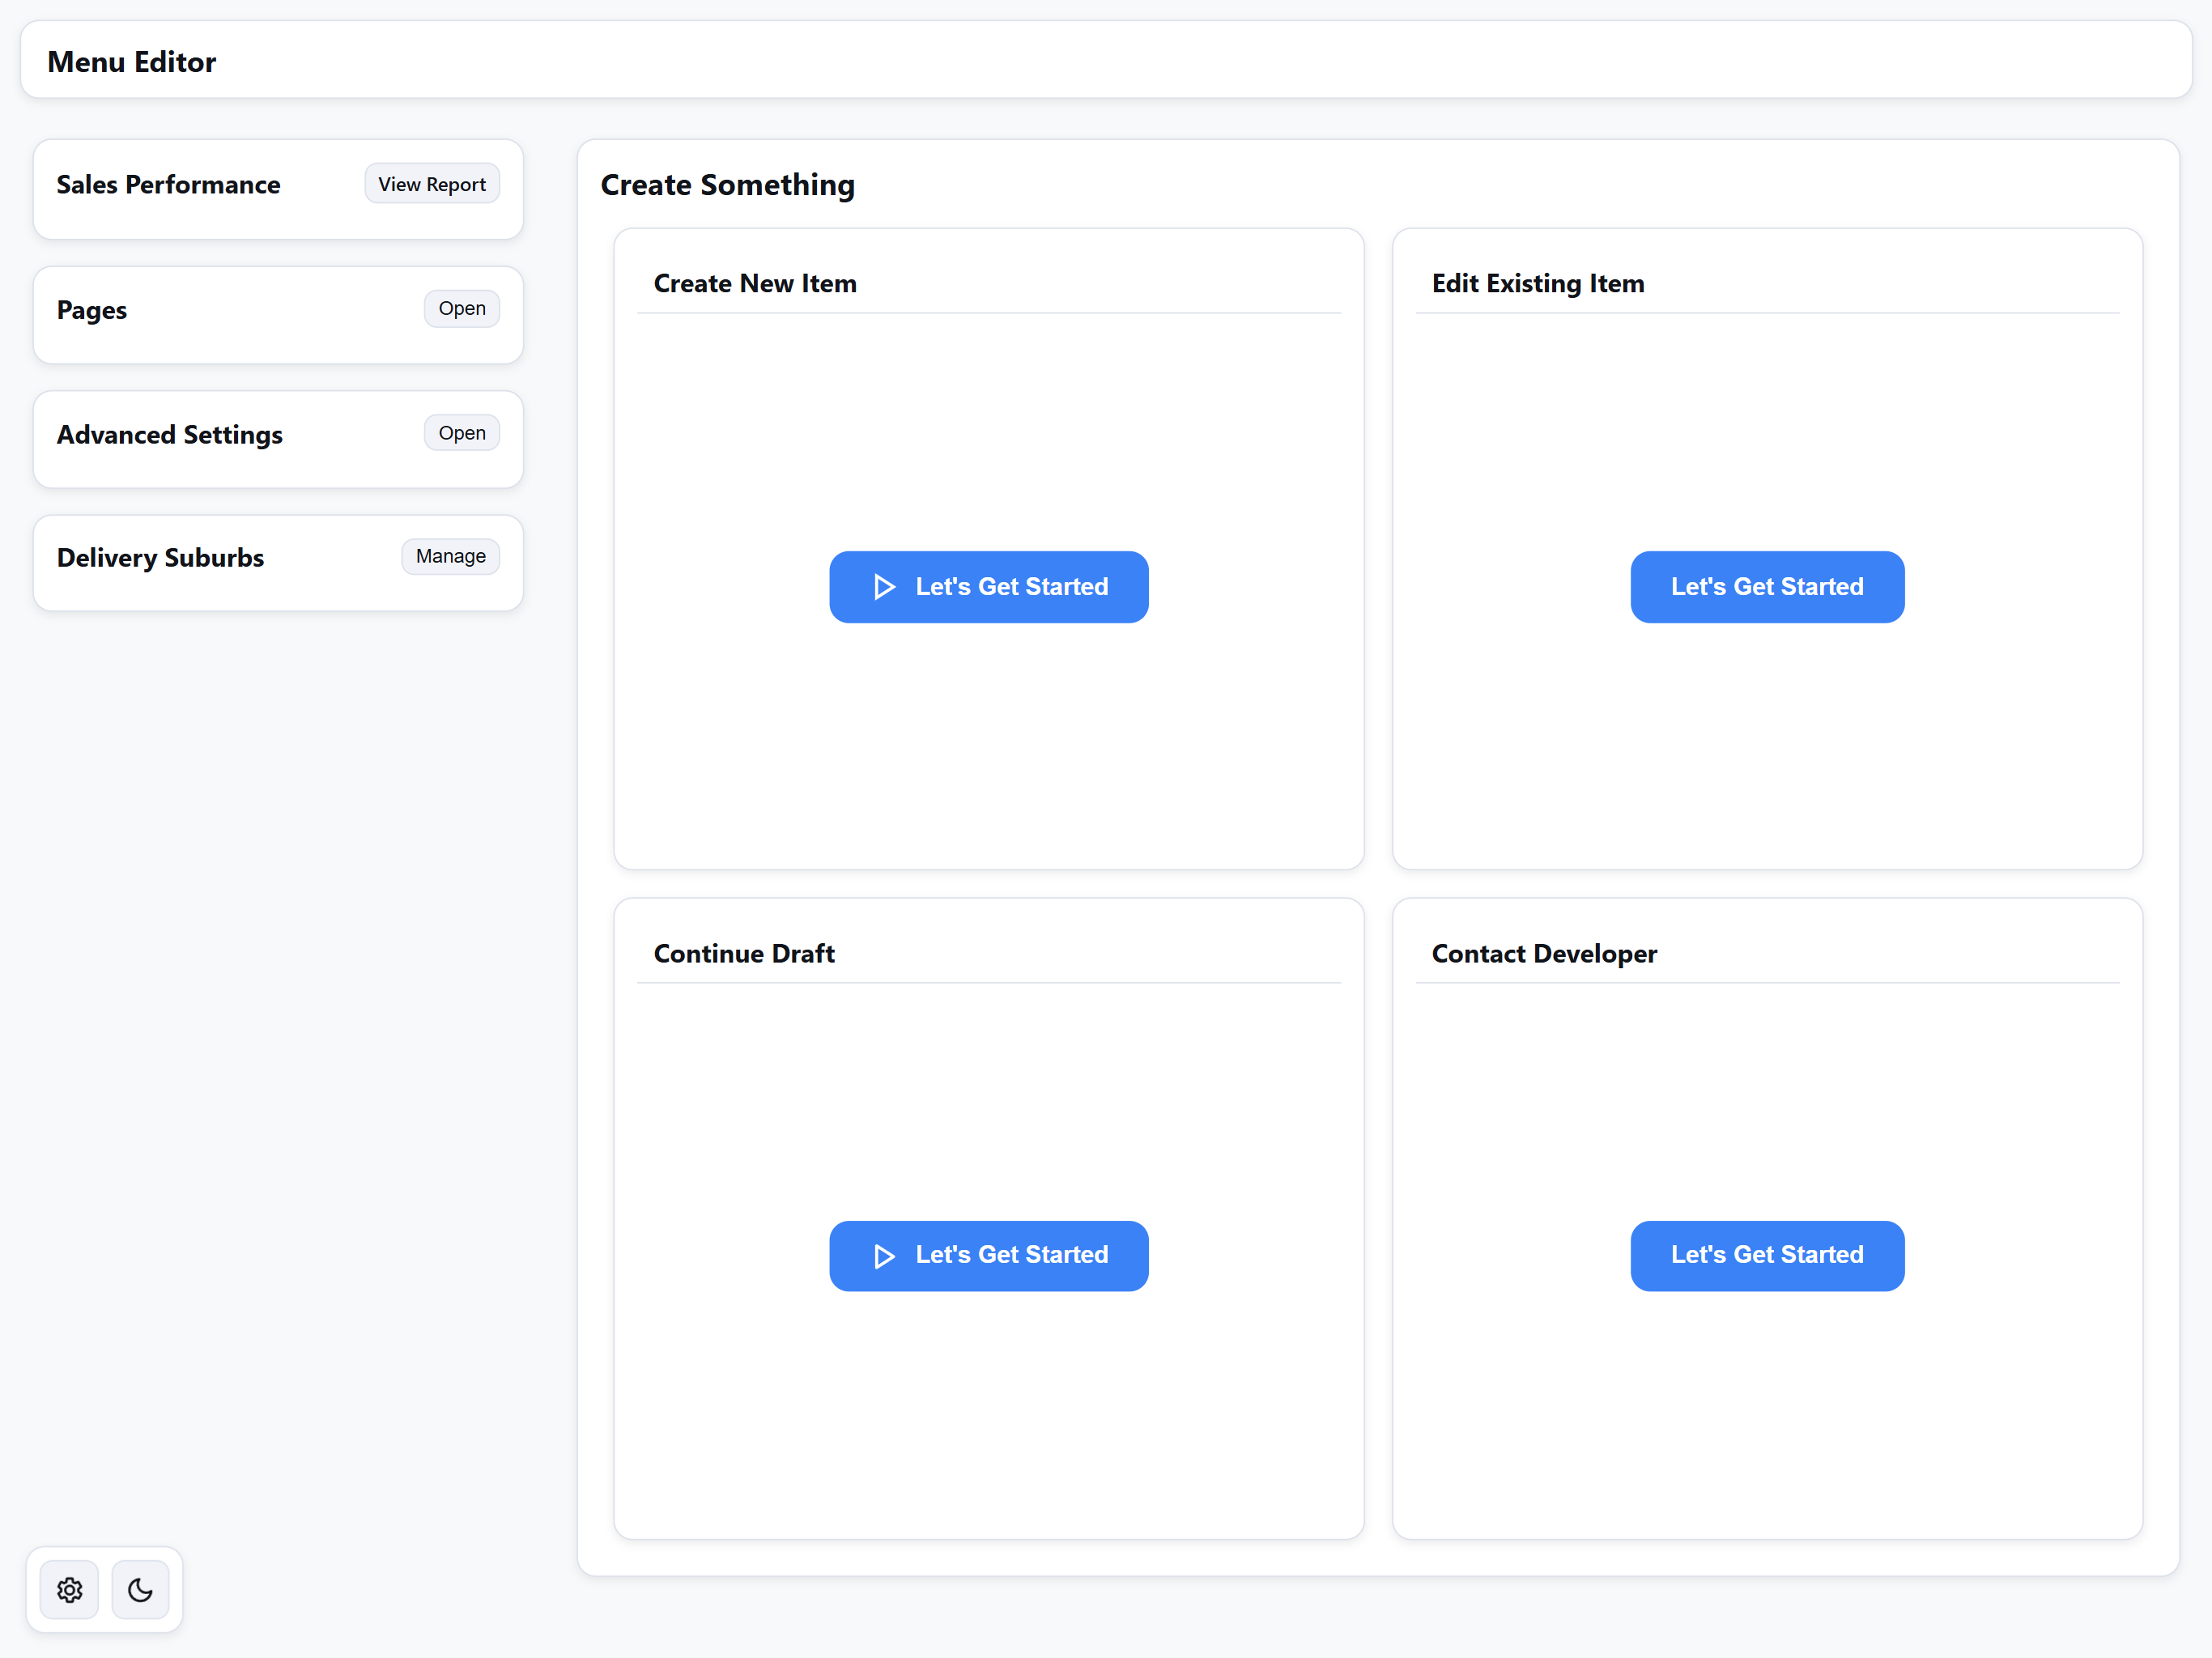Click the Create Something heading

[727, 185]
